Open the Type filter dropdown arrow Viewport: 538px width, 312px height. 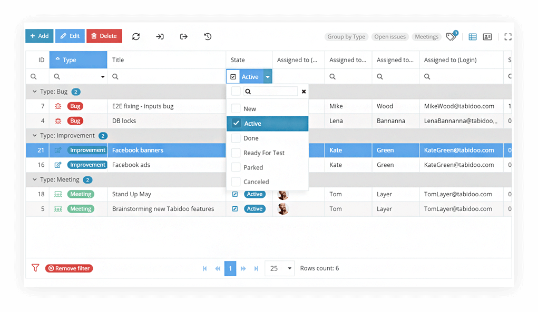point(103,77)
